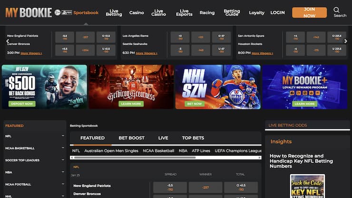The height and width of the screenshot is (198, 352).
Task: Click the 21+ age badge icon
Action: coord(58,12)
